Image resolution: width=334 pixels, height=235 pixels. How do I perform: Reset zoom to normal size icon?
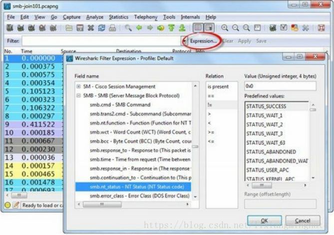click(247, 28)
